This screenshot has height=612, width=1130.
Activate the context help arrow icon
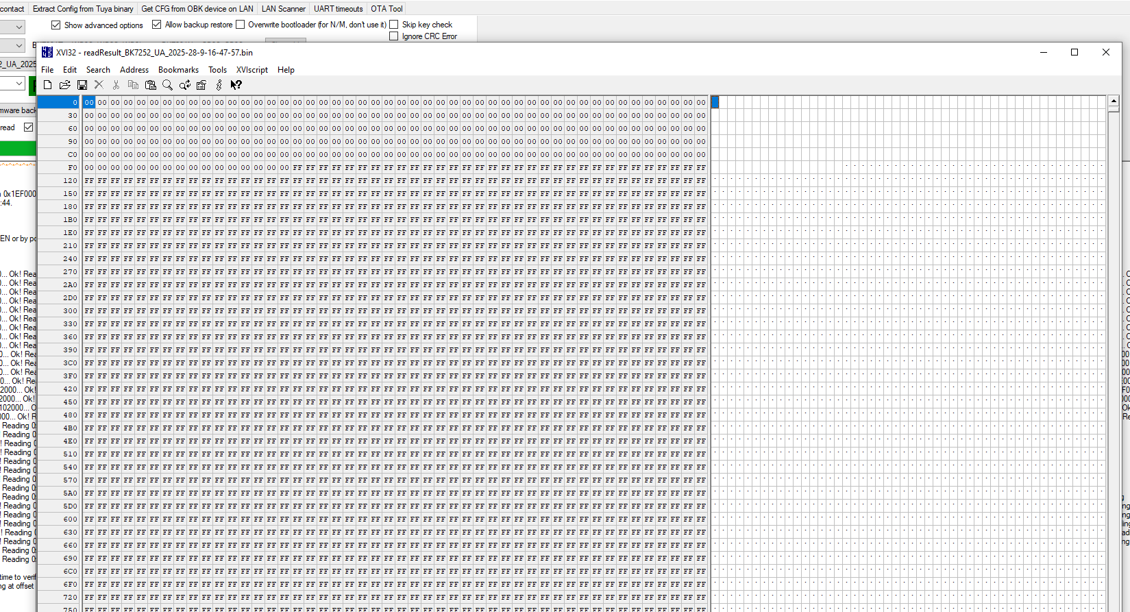[236, 85]
